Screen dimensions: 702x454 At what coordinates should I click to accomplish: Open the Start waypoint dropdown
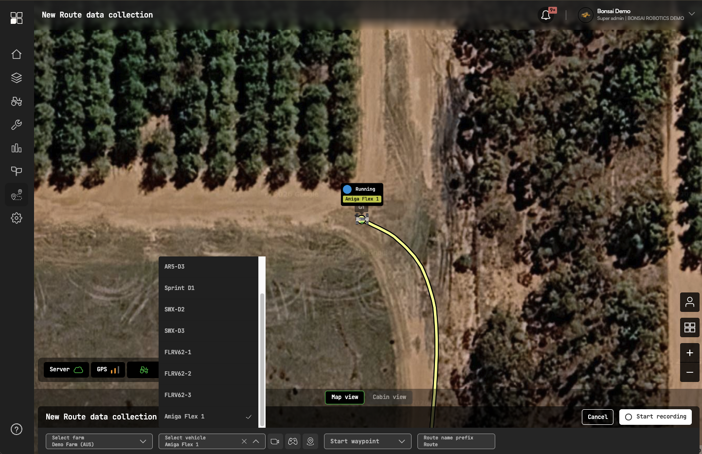(368, 441)
